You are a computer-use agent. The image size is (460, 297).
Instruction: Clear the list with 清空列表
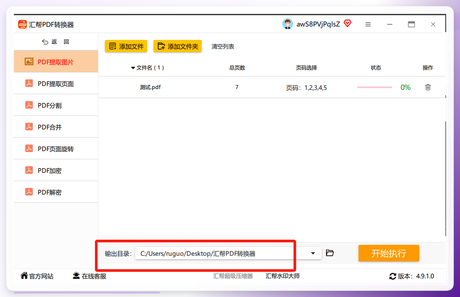tap(223, 46)
